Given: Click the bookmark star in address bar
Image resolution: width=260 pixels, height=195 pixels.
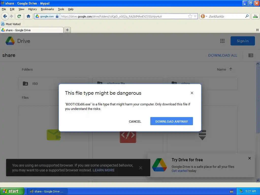Looking at the screenshot, I should click(x=190, y=16).
